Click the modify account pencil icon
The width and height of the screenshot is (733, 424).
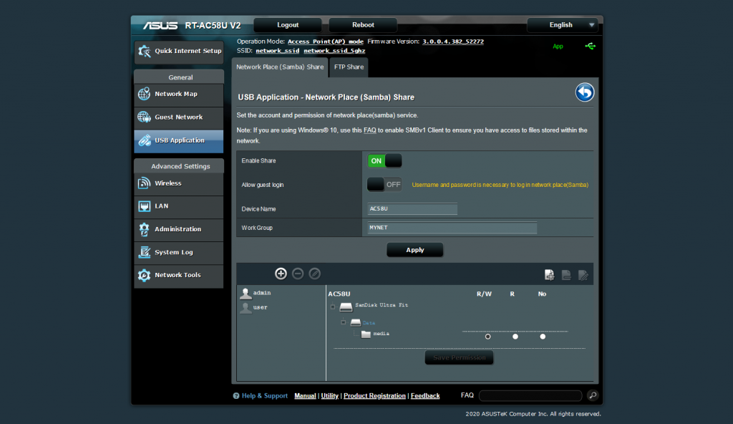[315, 274]
